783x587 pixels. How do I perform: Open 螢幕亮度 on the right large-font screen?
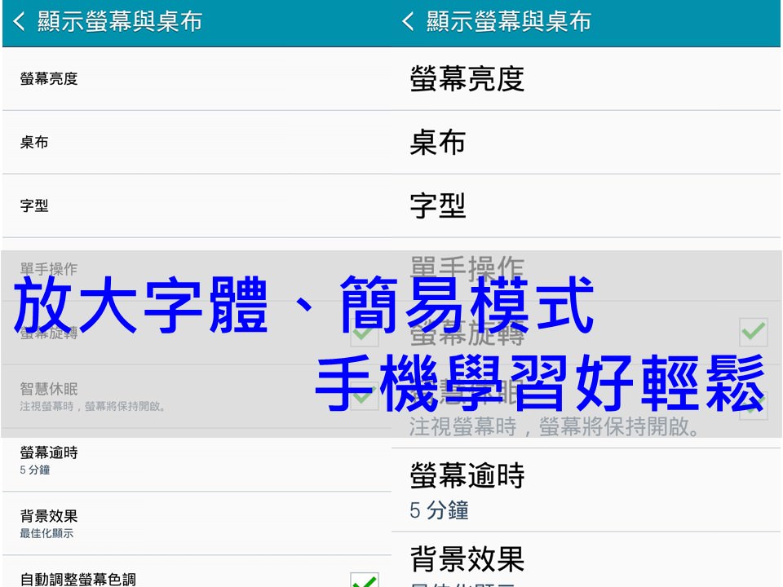tap(586, 79)
